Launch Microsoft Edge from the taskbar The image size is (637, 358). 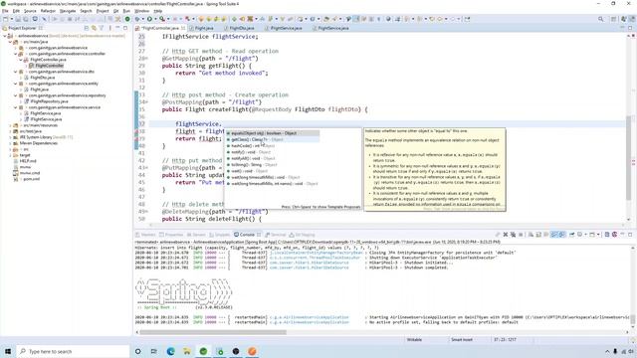[x=170, y=351]
